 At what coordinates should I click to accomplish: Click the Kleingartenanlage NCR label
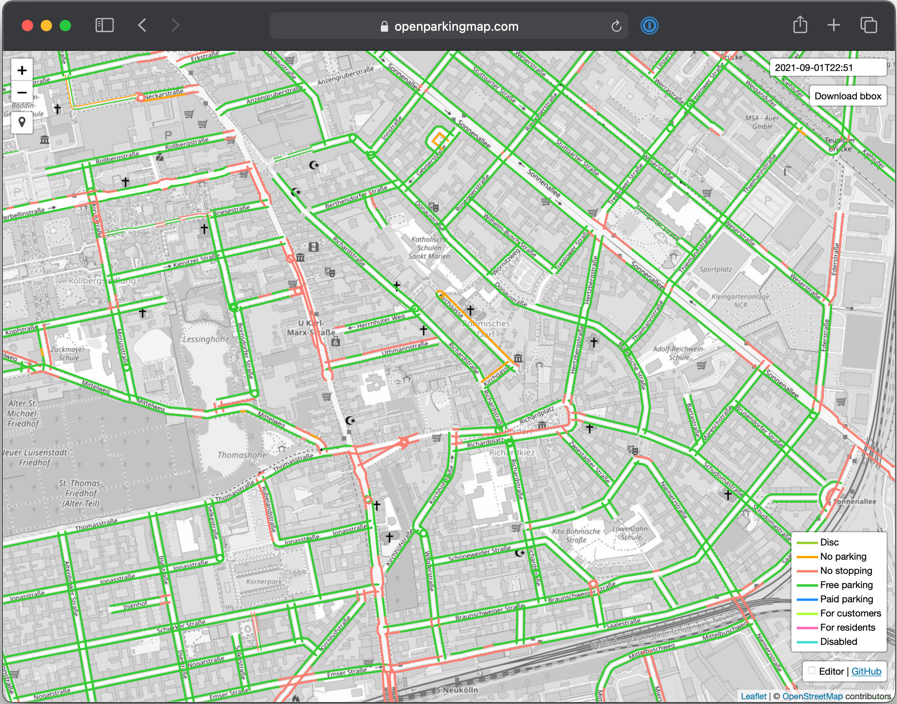pos(741,301)
